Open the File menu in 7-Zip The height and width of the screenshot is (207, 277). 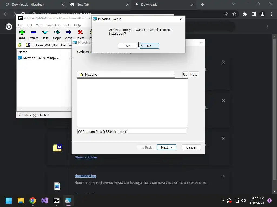click(21, 25)
